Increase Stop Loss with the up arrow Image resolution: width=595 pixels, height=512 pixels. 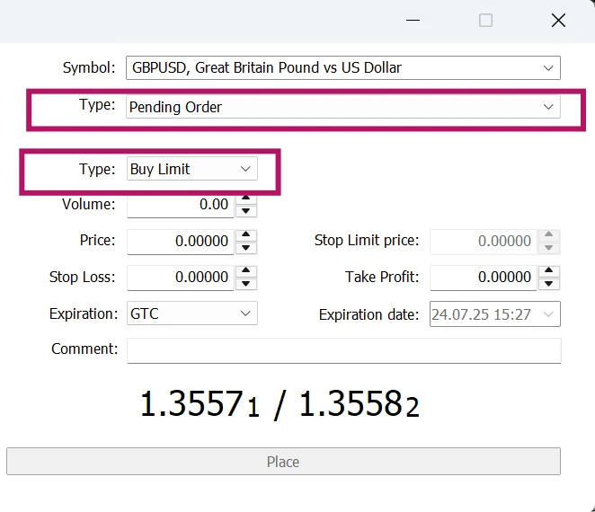coord(246,270)
